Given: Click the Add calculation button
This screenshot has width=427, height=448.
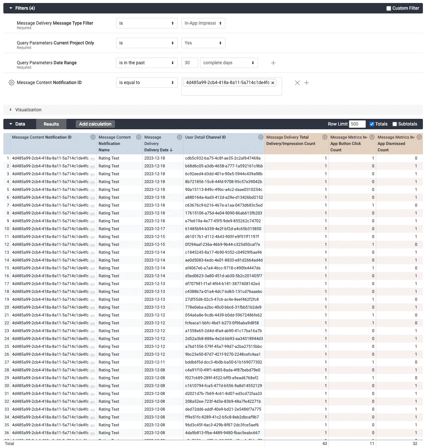Looking at the screenshot, I should pos(95,124).
